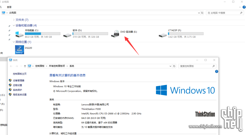Go back in the System window

point(11,66)
